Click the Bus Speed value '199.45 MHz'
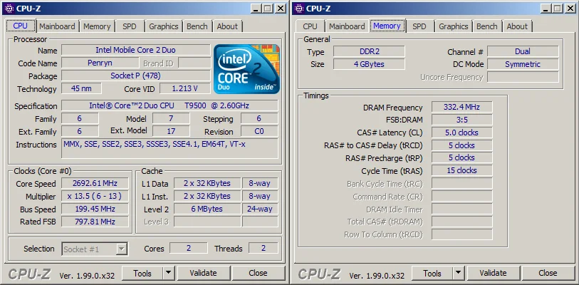The width and height of the screenshot is (579, 285). click(95, 209)
